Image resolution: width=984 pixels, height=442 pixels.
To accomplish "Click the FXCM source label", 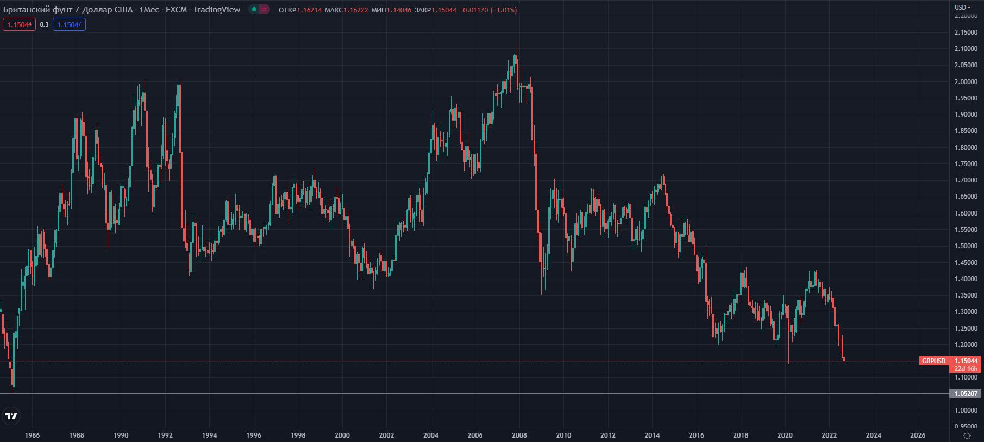I will coord(176,10).
